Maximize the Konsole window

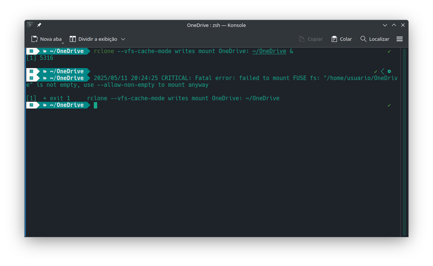click(x=394, y=25)
